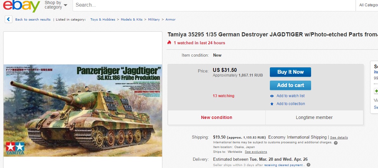Click the back arrow icon
Viewport: 378px width, 168px height.
click(9, 20)
